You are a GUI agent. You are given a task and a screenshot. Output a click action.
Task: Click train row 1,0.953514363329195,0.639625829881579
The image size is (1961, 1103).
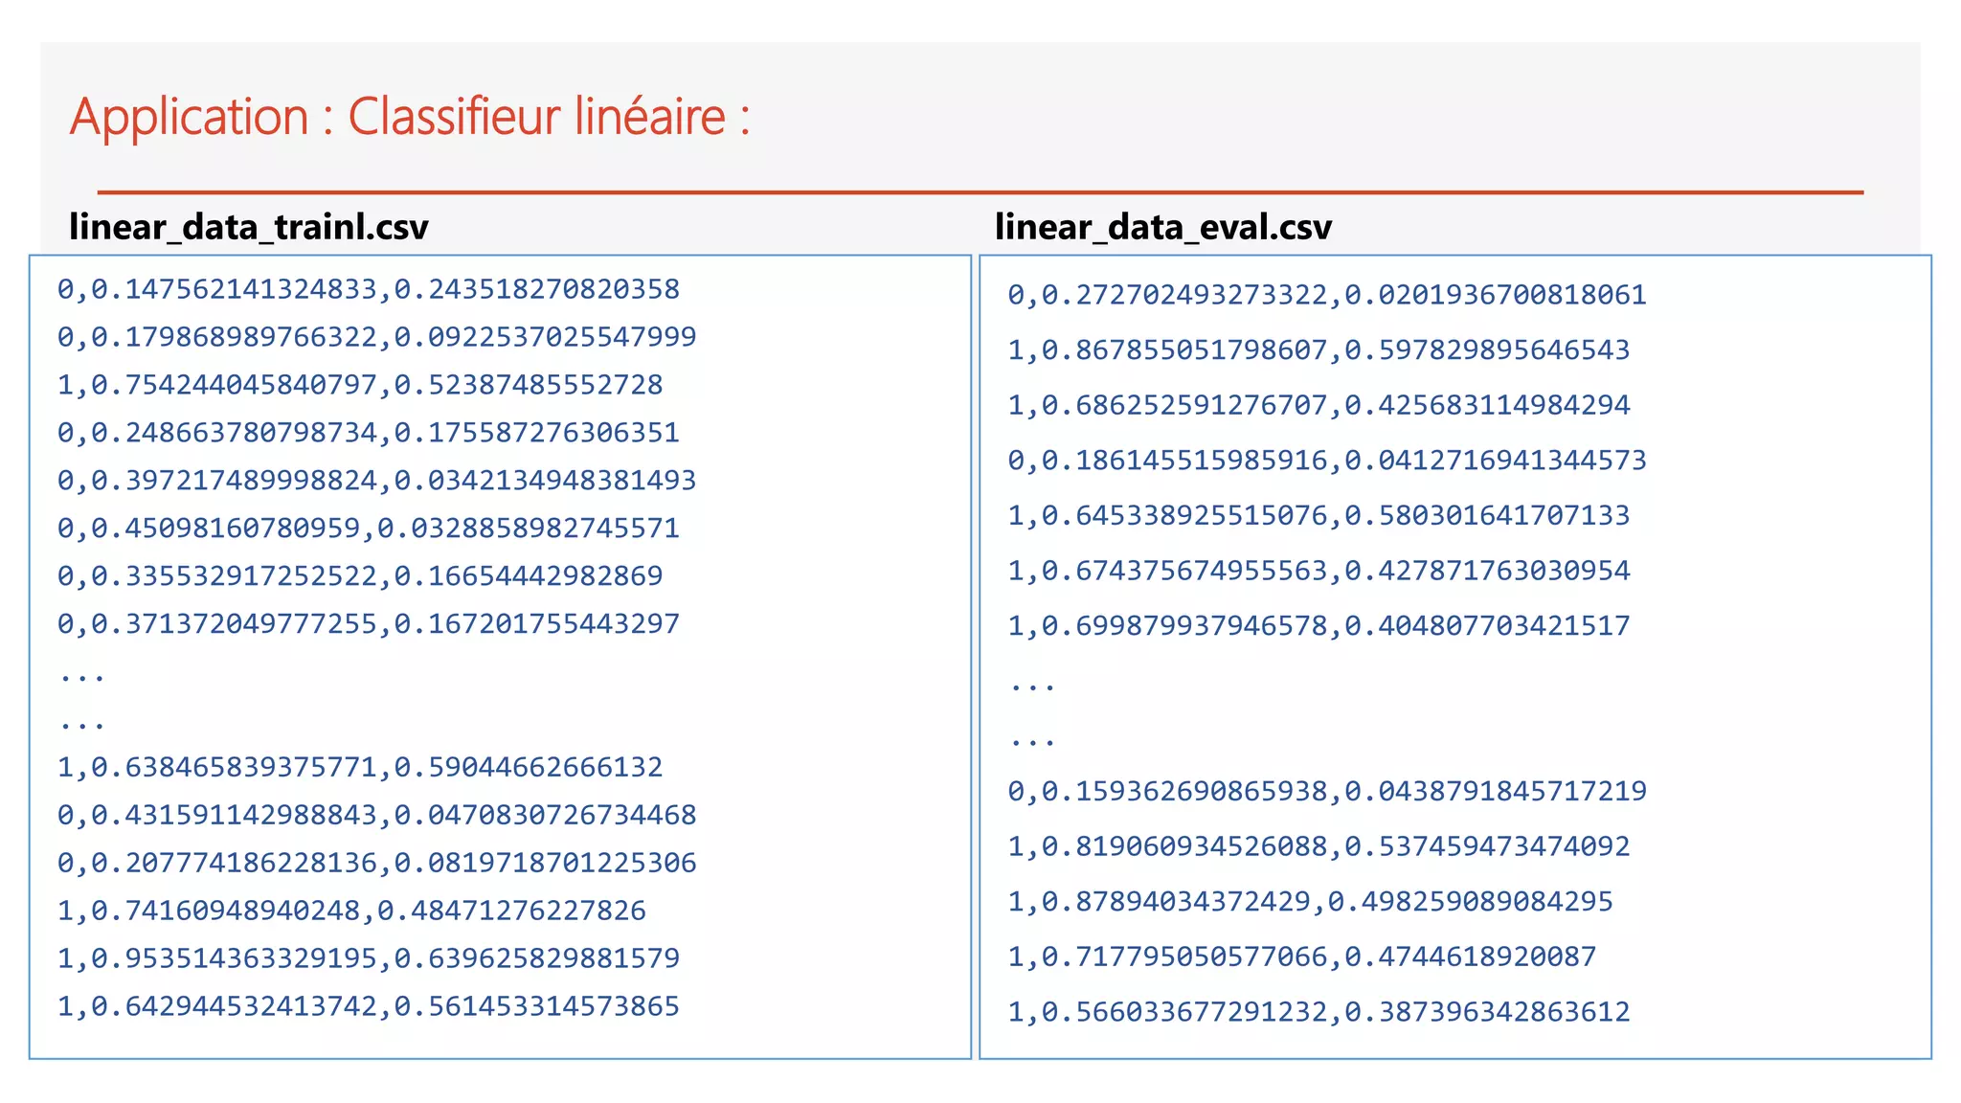pyautogui.click(x=369, y=958)
